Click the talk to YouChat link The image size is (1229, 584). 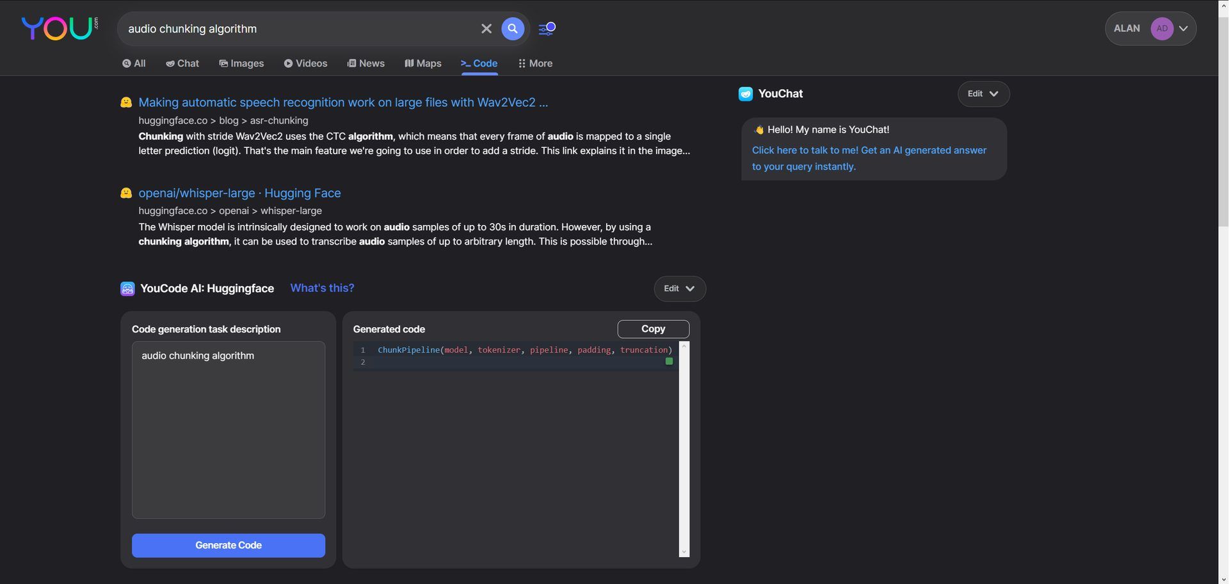coord(869,158)
